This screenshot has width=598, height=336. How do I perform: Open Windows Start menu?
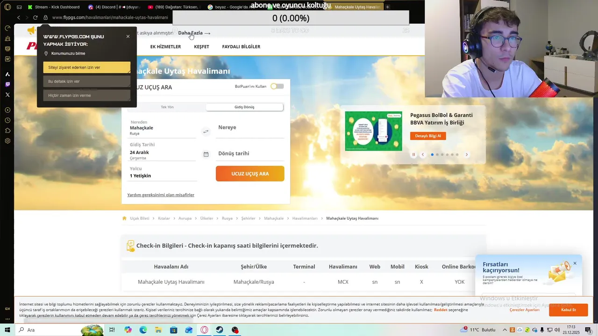pos(7,330)
